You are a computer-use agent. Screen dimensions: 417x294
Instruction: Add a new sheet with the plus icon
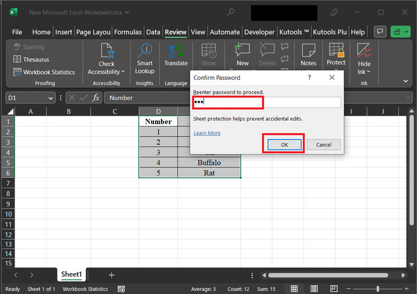pos(111,275)
